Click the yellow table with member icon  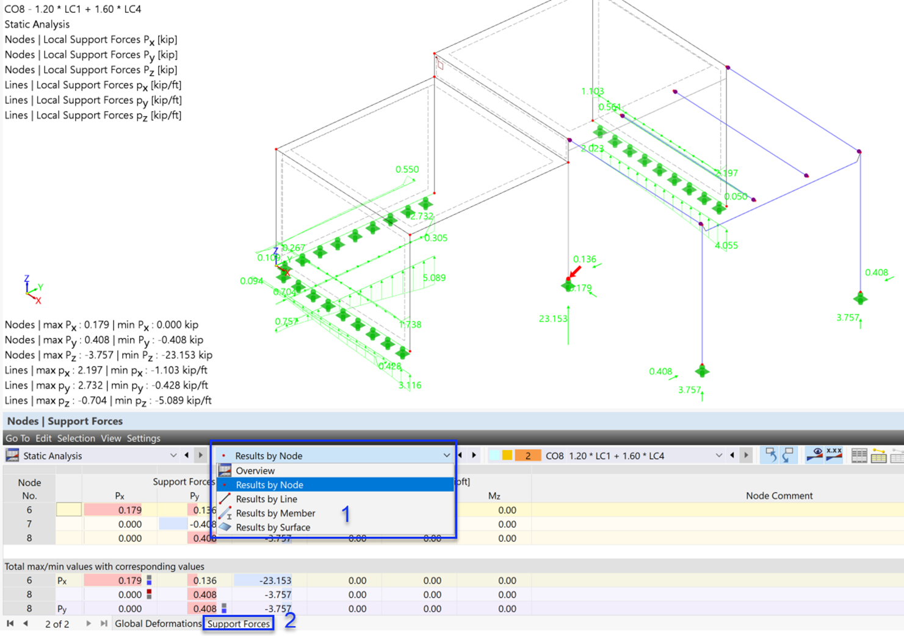pyautogui.click(x=878, y=455)
